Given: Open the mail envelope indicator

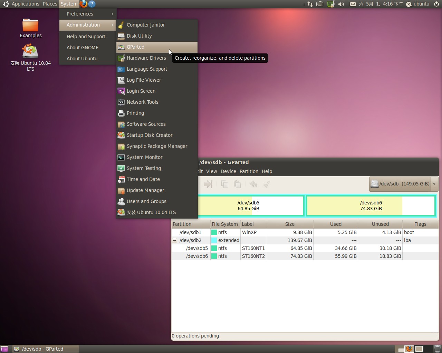Looking at the screenshot, I should click(353, 4).
